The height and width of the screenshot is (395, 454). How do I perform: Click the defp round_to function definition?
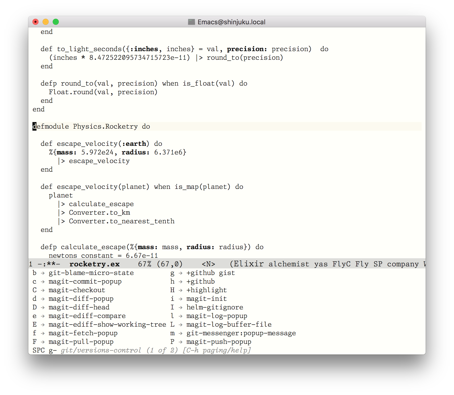pyautogui.click(x=144, y=83)
